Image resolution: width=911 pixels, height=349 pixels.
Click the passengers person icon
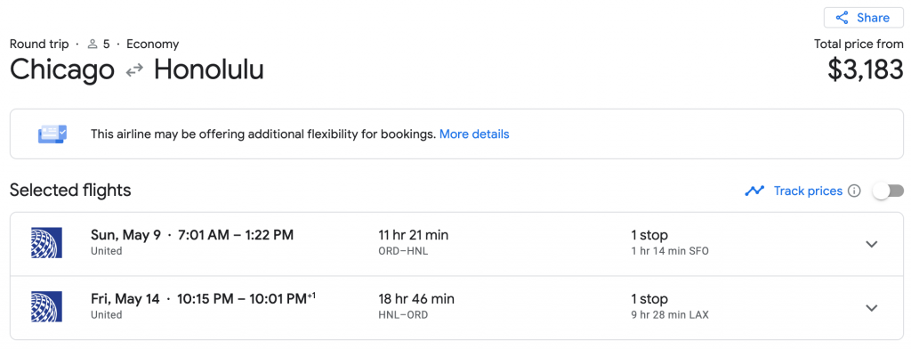pyautogui.click(x=93, y=45)
